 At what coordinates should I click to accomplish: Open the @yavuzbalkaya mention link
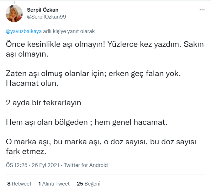point(24,31)
